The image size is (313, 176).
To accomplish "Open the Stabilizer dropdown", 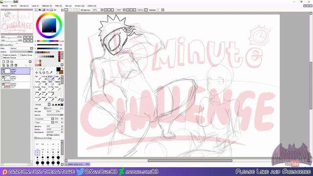I will pyautogui.click(x=163, y=10).
